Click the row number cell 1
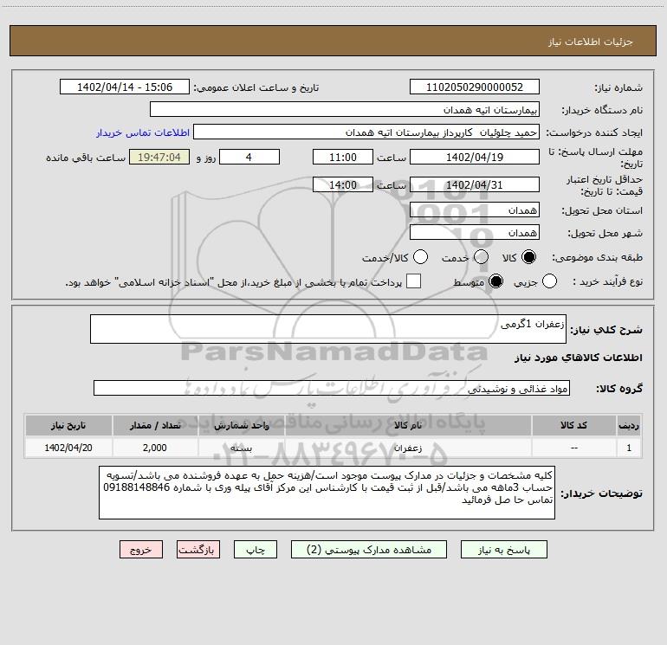 click(629, 448)
